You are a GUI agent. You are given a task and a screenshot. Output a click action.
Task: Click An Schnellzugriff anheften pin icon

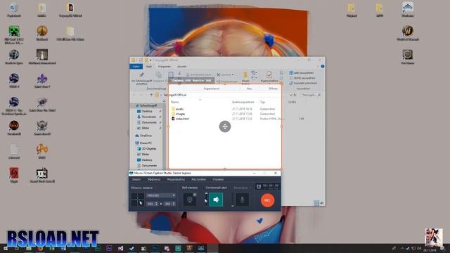(141, 75)
